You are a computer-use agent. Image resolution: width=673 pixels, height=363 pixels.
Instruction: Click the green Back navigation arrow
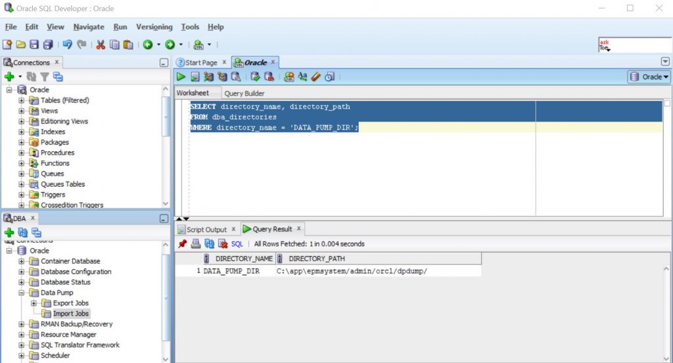point(148,45)
